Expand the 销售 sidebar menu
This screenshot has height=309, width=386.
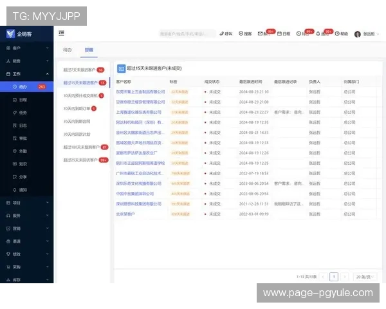pos(27,61)
